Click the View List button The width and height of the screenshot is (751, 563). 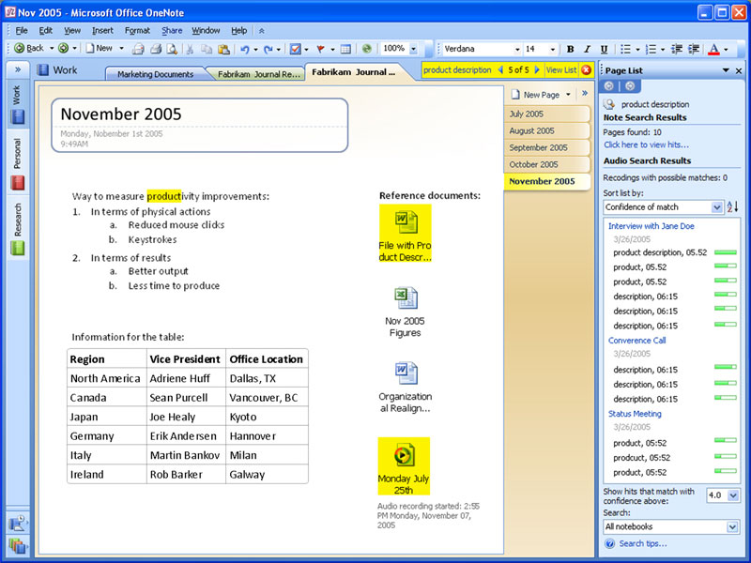click(x=561, y=70)
